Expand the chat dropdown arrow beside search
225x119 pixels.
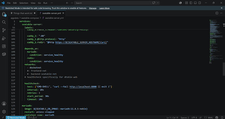(158, 3)
